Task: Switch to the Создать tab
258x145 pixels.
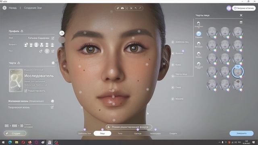Action: [x=173, y=133]
